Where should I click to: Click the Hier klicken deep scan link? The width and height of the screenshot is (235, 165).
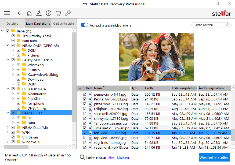[x=118, y=157]
